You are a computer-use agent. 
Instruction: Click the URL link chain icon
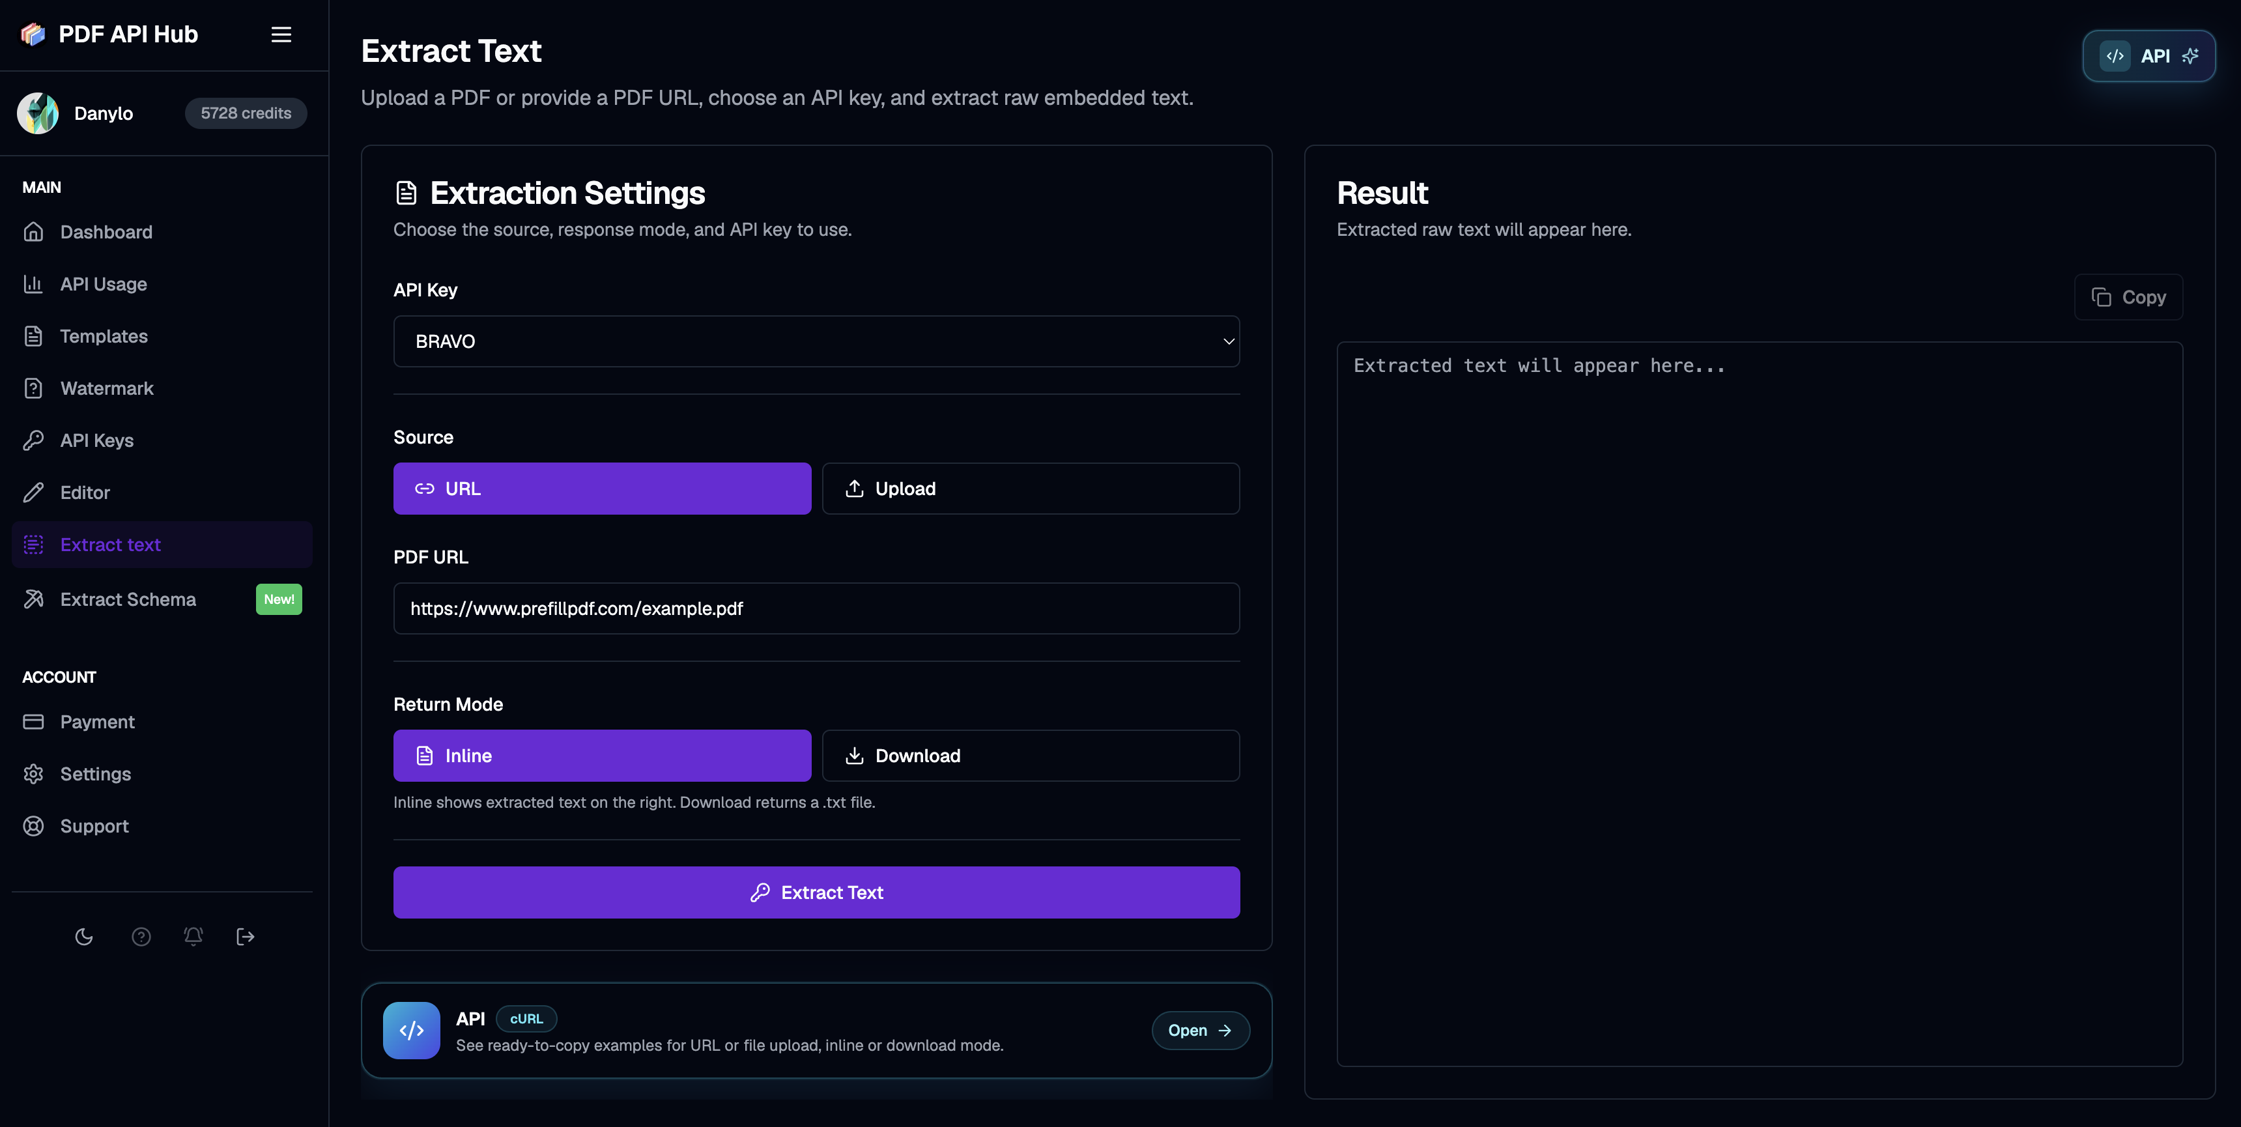425,488
